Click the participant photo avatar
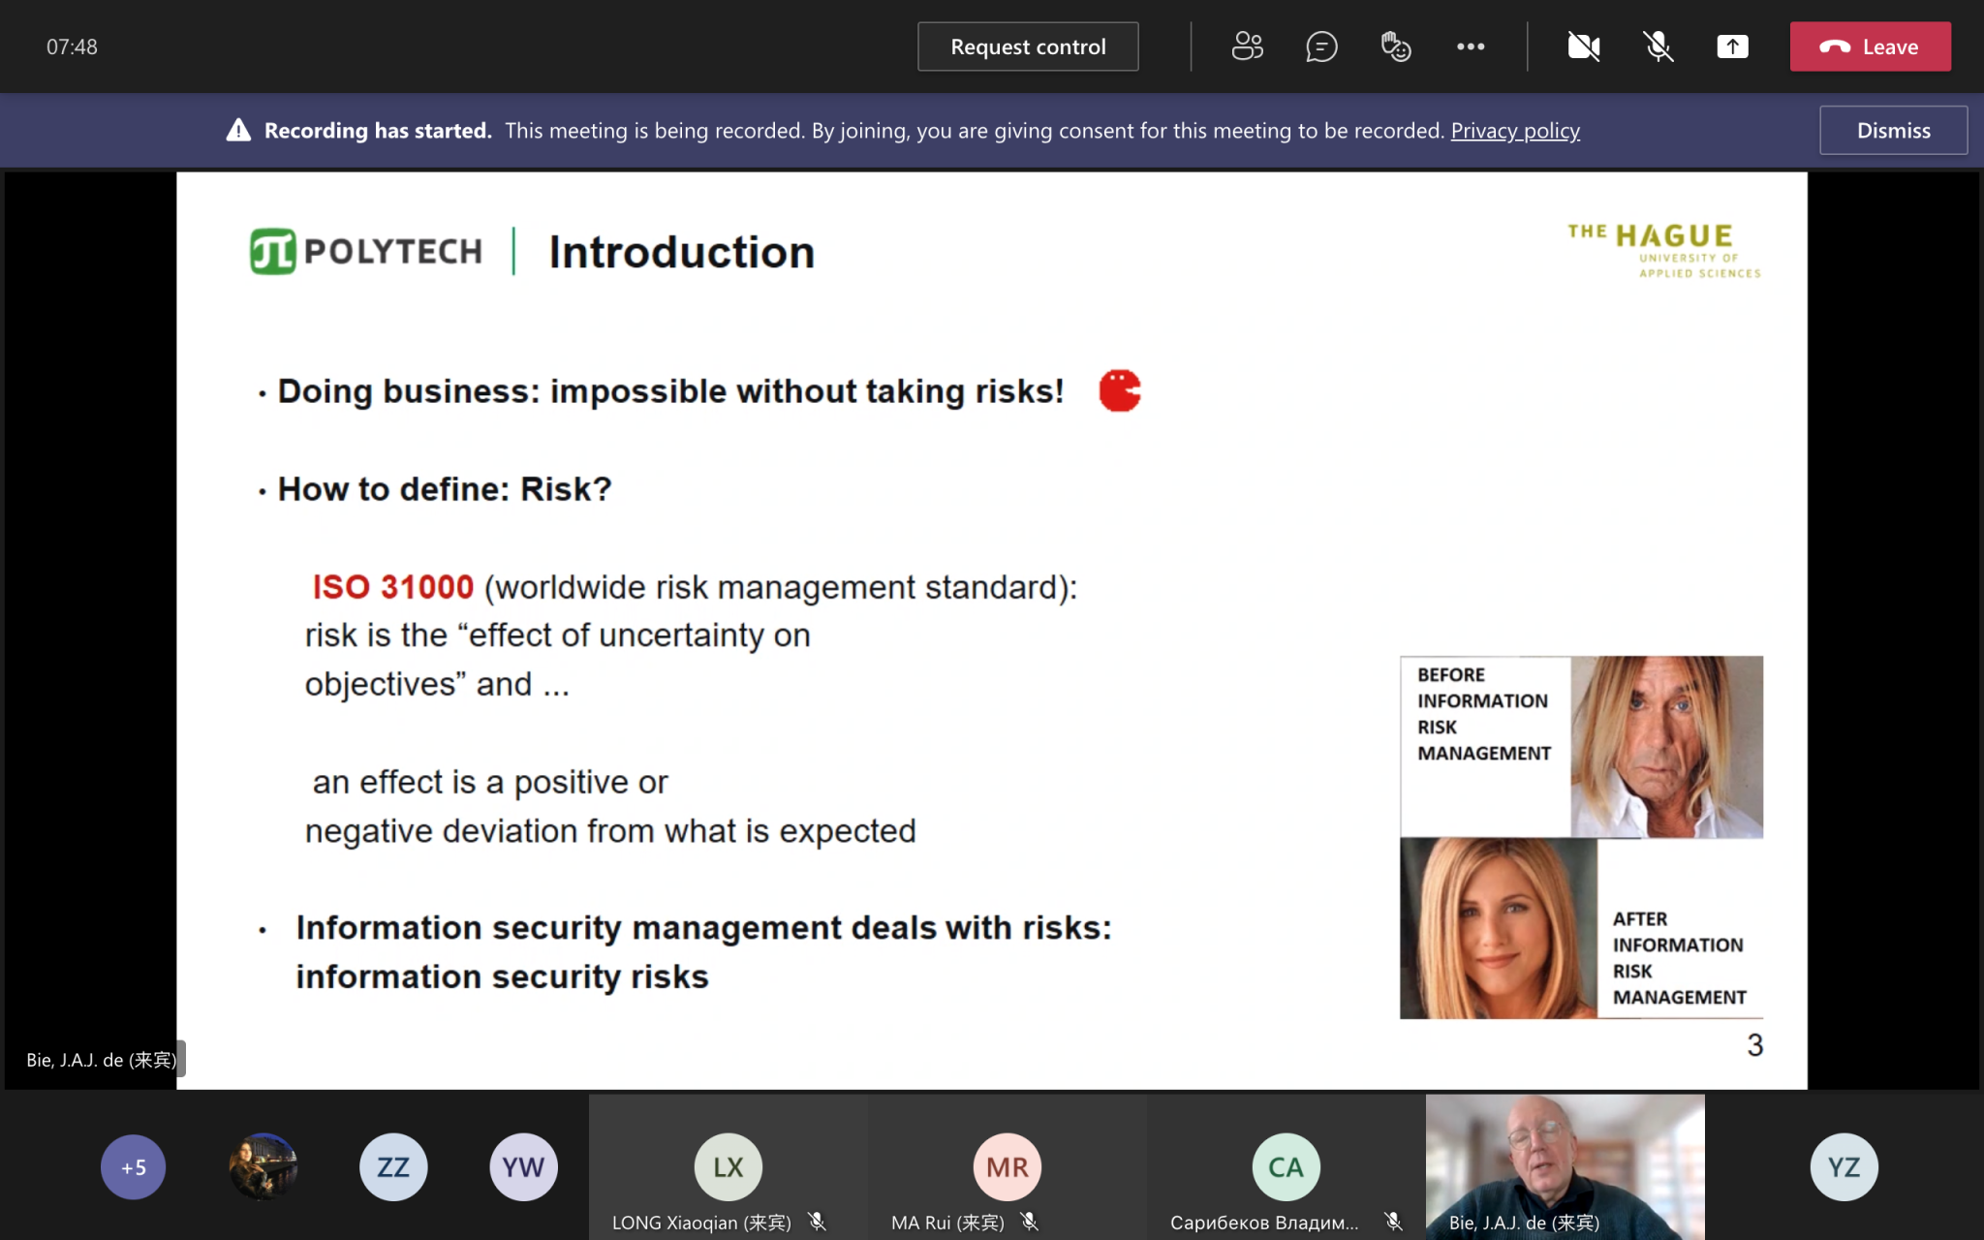The image size is (1984, 1240). [x=263, y=1167]
